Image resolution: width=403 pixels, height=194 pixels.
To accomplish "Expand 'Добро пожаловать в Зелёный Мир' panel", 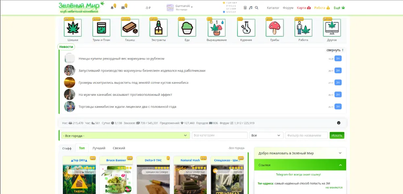I will point(340,153).
